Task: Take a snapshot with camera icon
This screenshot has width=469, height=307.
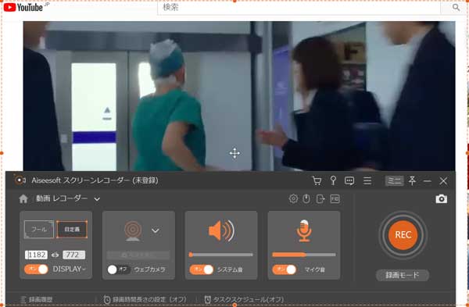Action: pos(441,198)
